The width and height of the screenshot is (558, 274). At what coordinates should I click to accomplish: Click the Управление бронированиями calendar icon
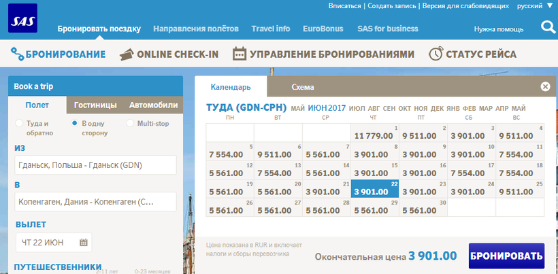pos(240,54)
